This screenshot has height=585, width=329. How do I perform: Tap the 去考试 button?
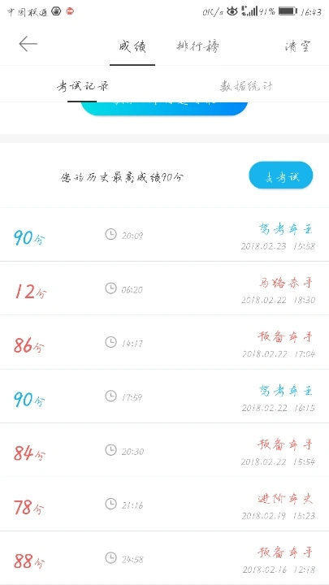pos(281,175)
